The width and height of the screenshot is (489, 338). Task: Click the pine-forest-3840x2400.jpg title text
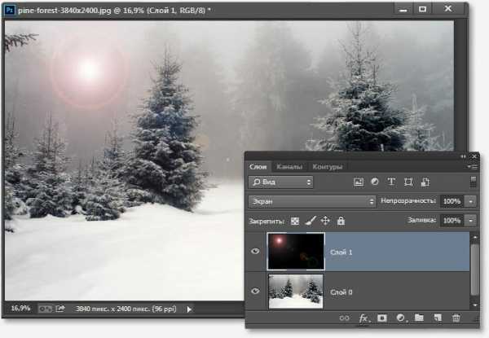coord(64,11)
